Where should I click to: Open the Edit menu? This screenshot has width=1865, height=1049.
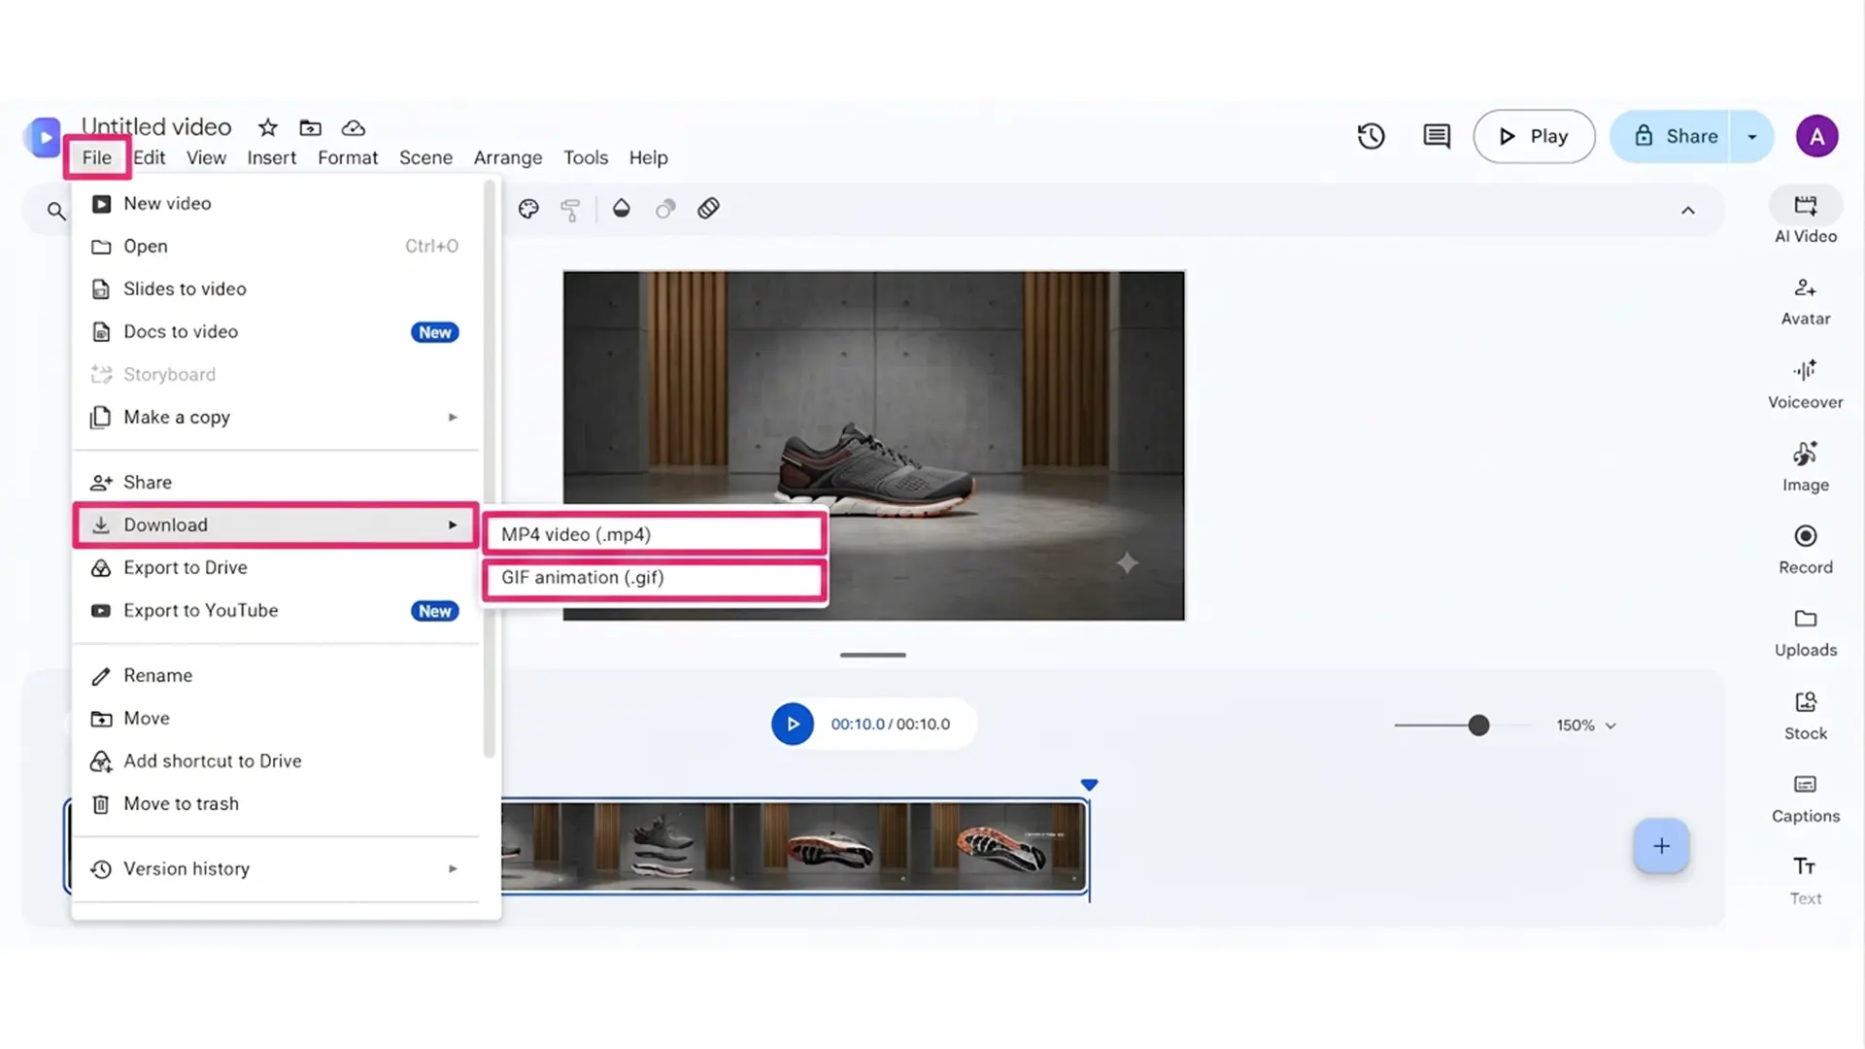[x=149, y=157]
